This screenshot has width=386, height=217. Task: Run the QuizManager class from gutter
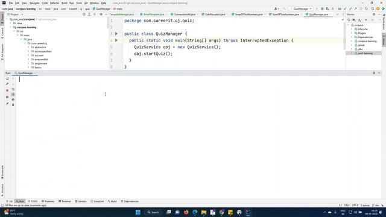116,34
